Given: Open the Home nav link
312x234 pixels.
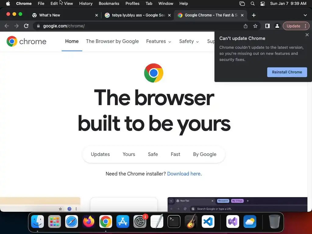Looking at the screenshot, I should (x=72, y=41).
